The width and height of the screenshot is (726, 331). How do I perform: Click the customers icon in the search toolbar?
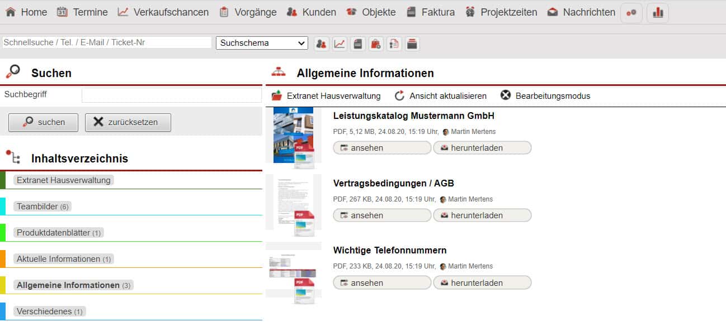click(321, 44)
